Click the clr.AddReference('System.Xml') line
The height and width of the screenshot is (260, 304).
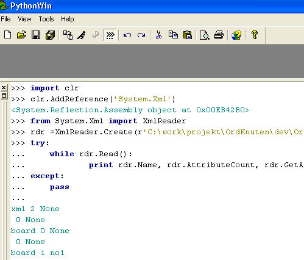93,99
